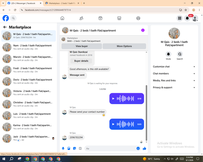Go to the Home feed icon
The width and height of the screenshot is (203, 162).
point(62,18)
